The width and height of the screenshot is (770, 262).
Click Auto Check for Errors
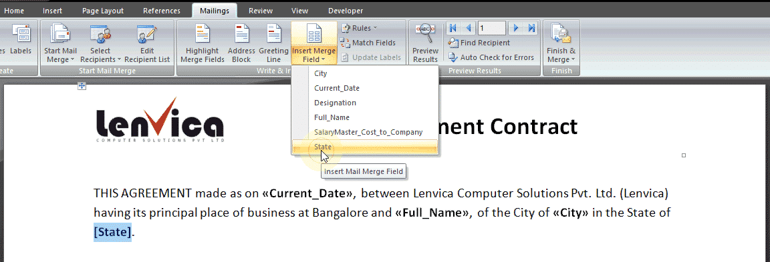click(x=491, y=57)
